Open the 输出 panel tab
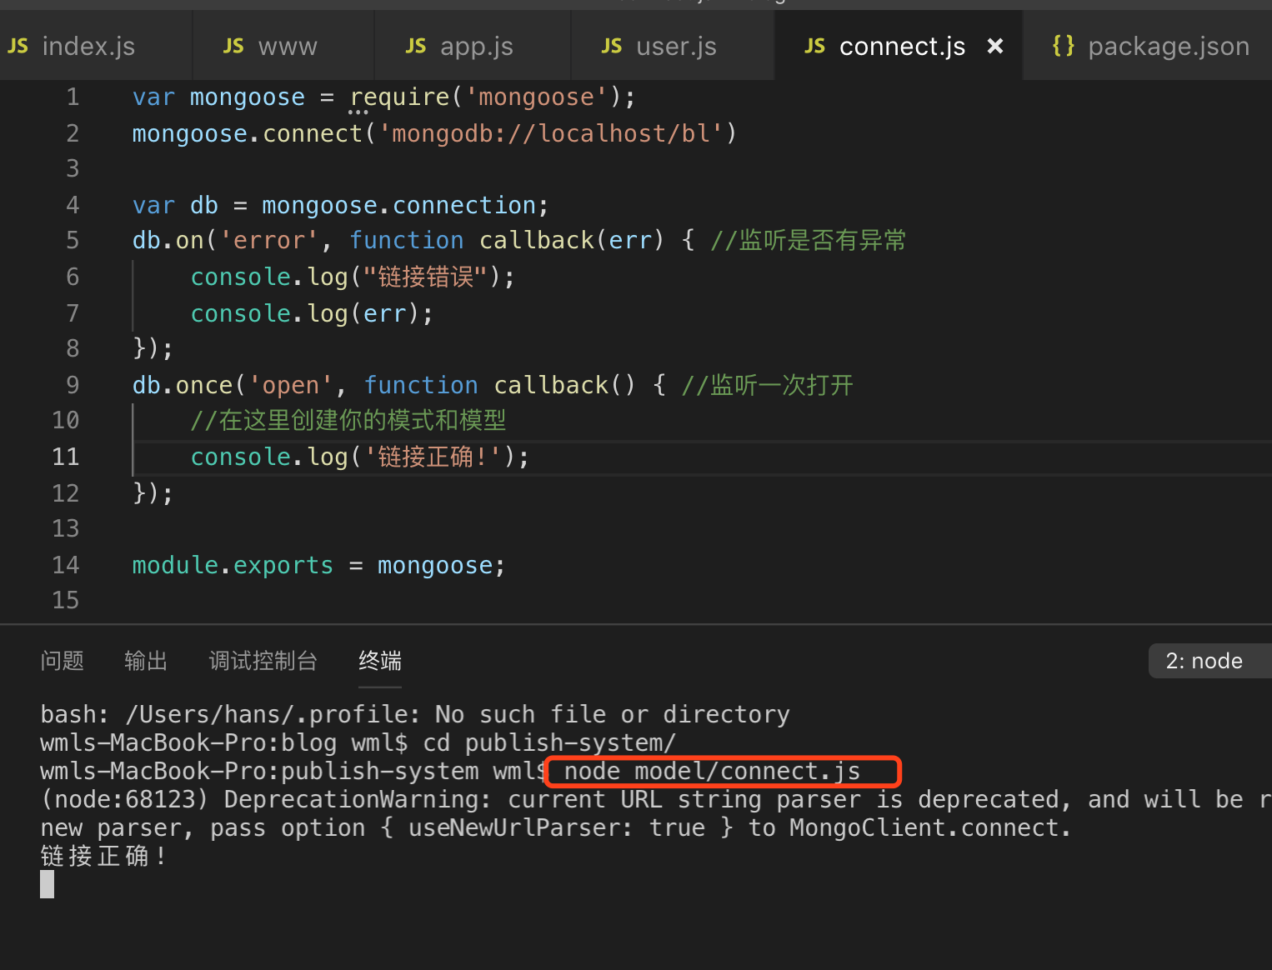The image size is (1272, 970). 146,661
